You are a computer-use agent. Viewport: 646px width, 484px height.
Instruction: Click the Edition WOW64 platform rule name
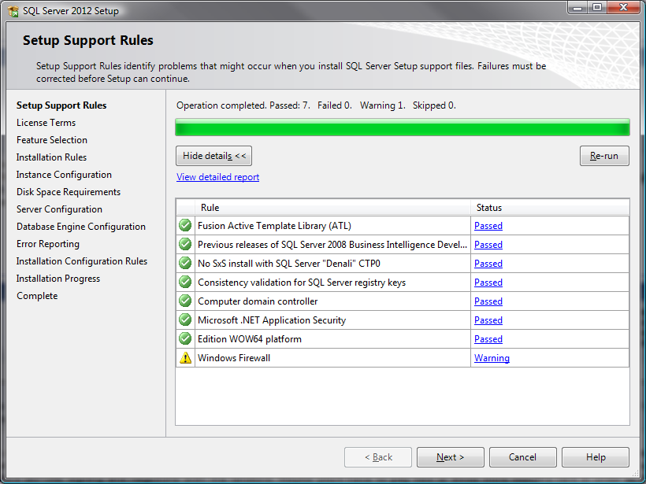coord(250,339)
